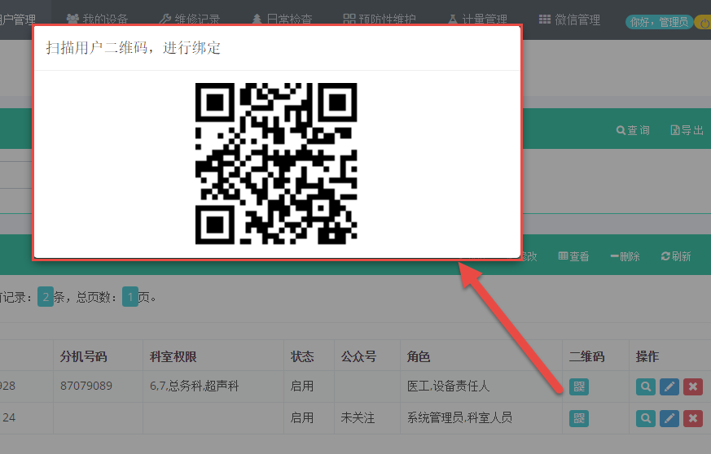The height and width of the screenshot is (454, 711).
Task: Open QR code for 系统管理员,科室人员 row
Action: pos(578,418)
